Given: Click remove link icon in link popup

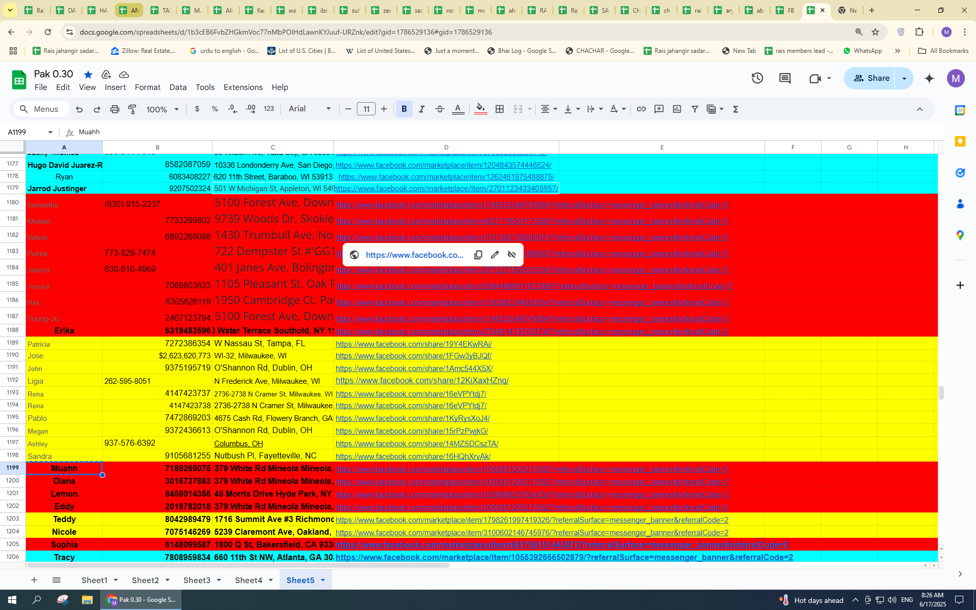Looking at the screenshot, I should tap(511, 255).
